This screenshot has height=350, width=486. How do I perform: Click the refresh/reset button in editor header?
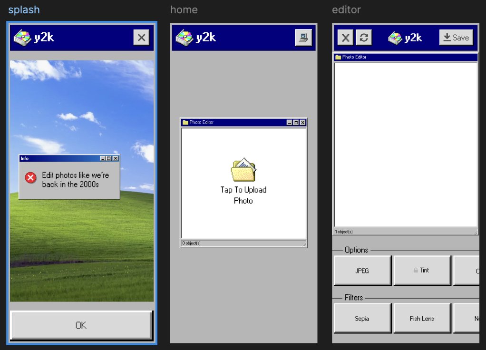tap(364, 38)
